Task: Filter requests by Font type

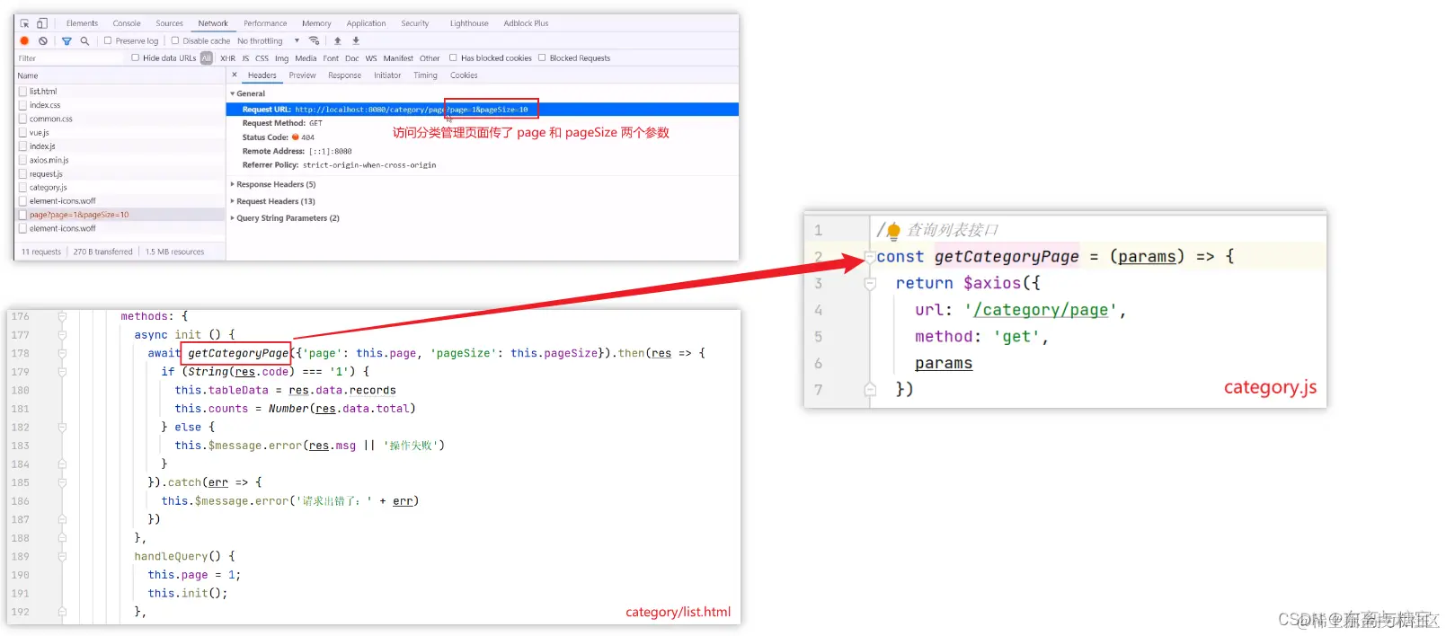Action: click(x=331, y=58)
